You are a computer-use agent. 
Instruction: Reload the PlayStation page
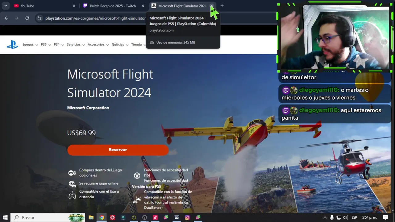27,18
